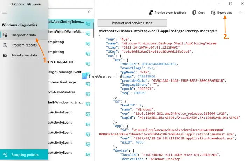245x161 pixels.
Task: Maximize the Diagnostic Data Viewer window
Action: [x=231, y=3]
